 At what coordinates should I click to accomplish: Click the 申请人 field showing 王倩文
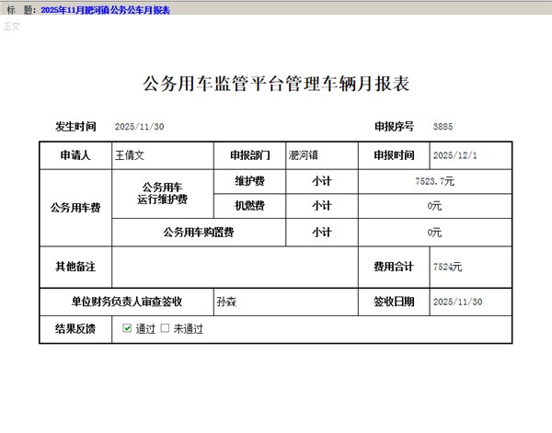coord(162,155)
